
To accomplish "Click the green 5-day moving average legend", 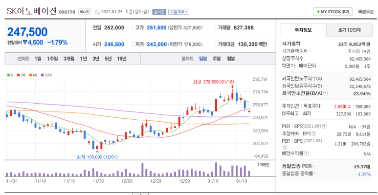I will [x=10, y=75].
